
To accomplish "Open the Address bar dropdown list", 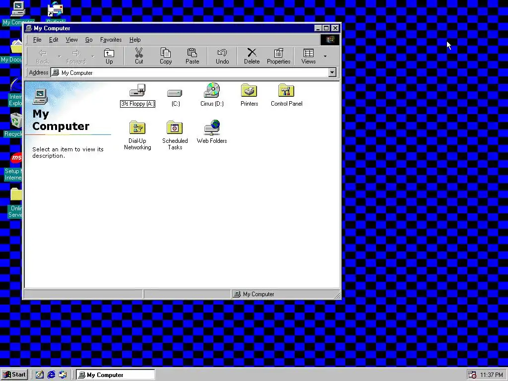I will [332, 72].
